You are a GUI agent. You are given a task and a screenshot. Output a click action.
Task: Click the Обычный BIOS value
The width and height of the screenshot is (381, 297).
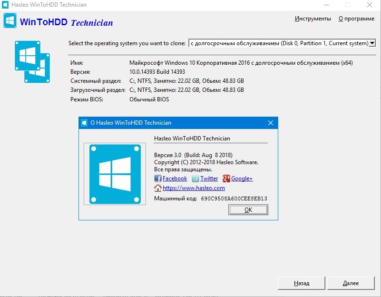click(149, 99)
